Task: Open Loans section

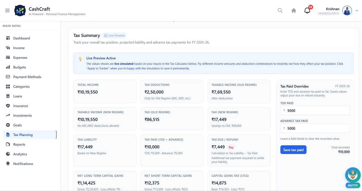Action: click(30, 96)
